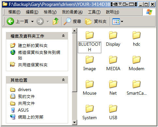Click the 檔案及資料夾工作 panel header text
158x127 pixels.
27,36
